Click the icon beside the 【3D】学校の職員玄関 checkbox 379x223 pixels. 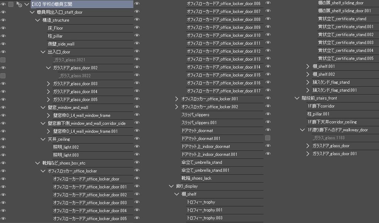point(19,4)
